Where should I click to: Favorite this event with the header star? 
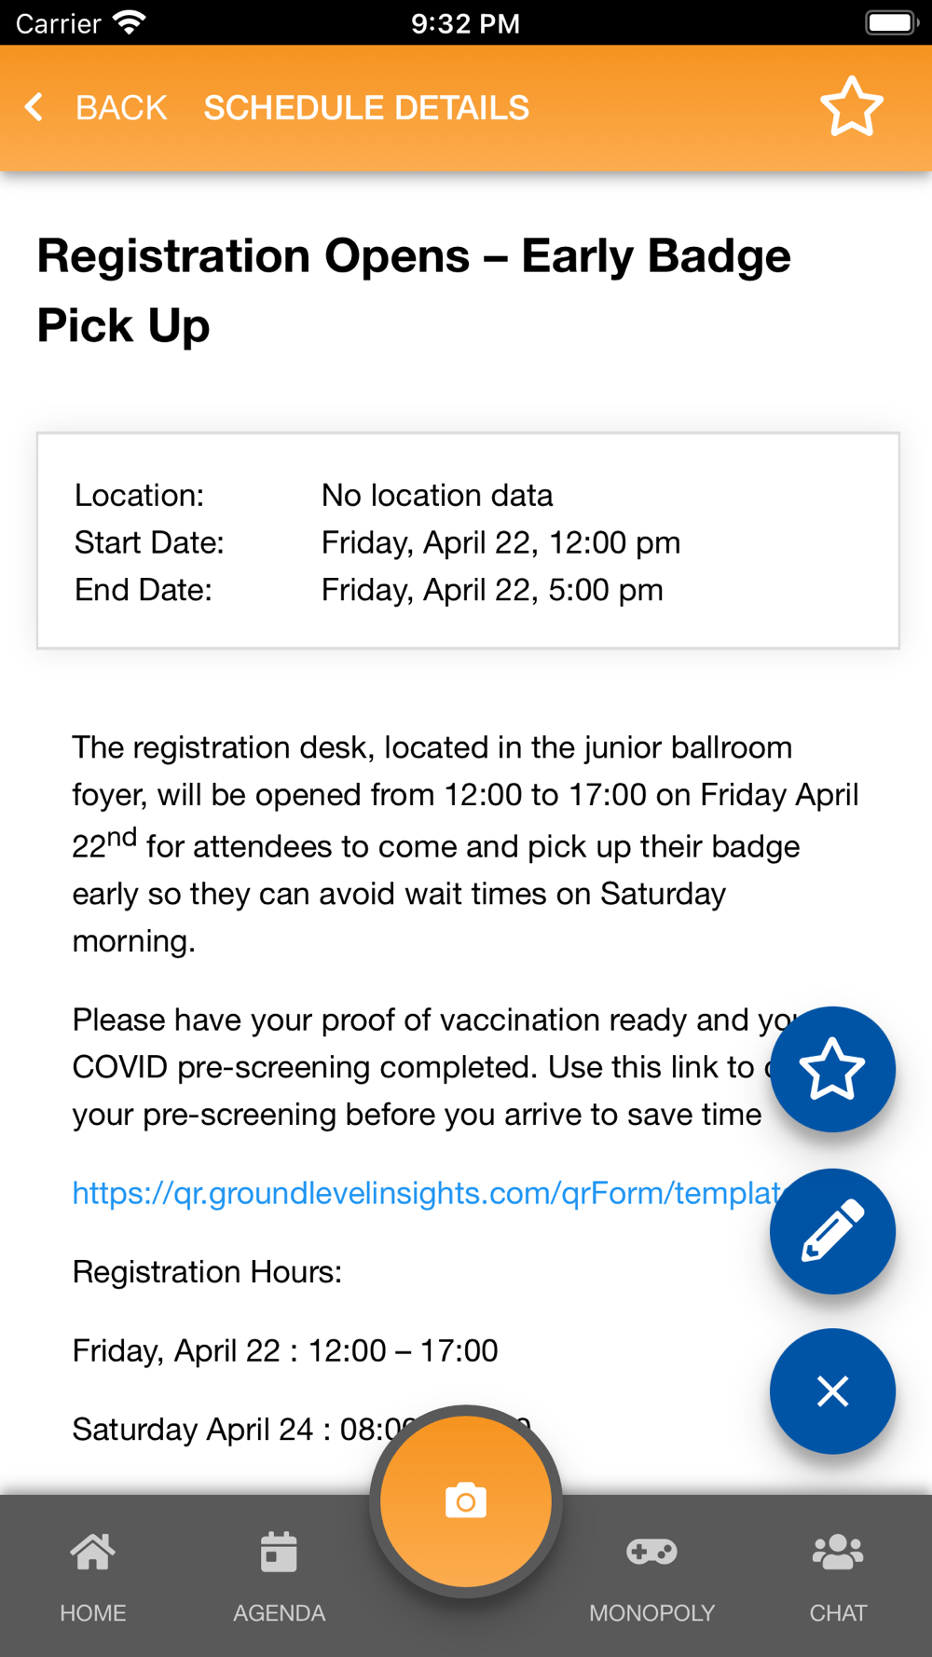[x=851, y=107]
